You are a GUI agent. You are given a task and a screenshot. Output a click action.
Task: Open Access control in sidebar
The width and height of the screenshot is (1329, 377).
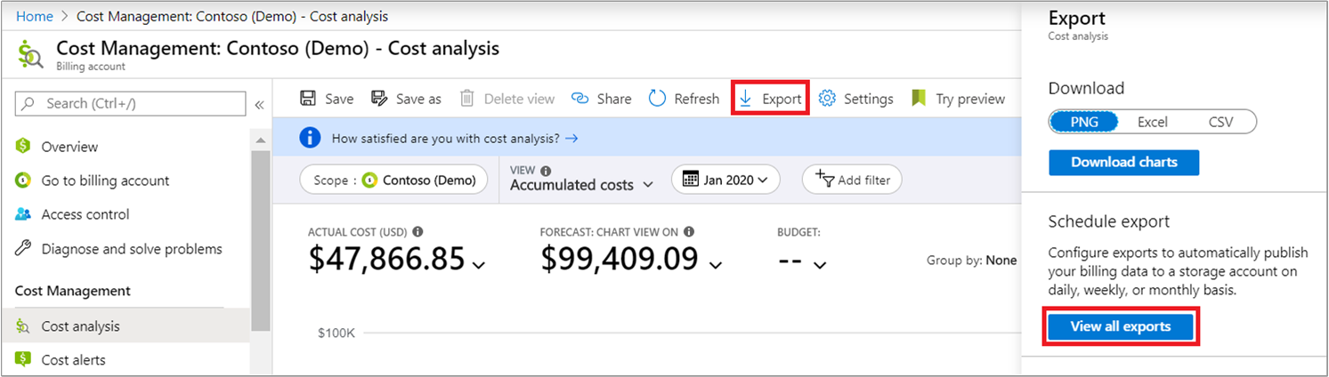coord(85,214)
